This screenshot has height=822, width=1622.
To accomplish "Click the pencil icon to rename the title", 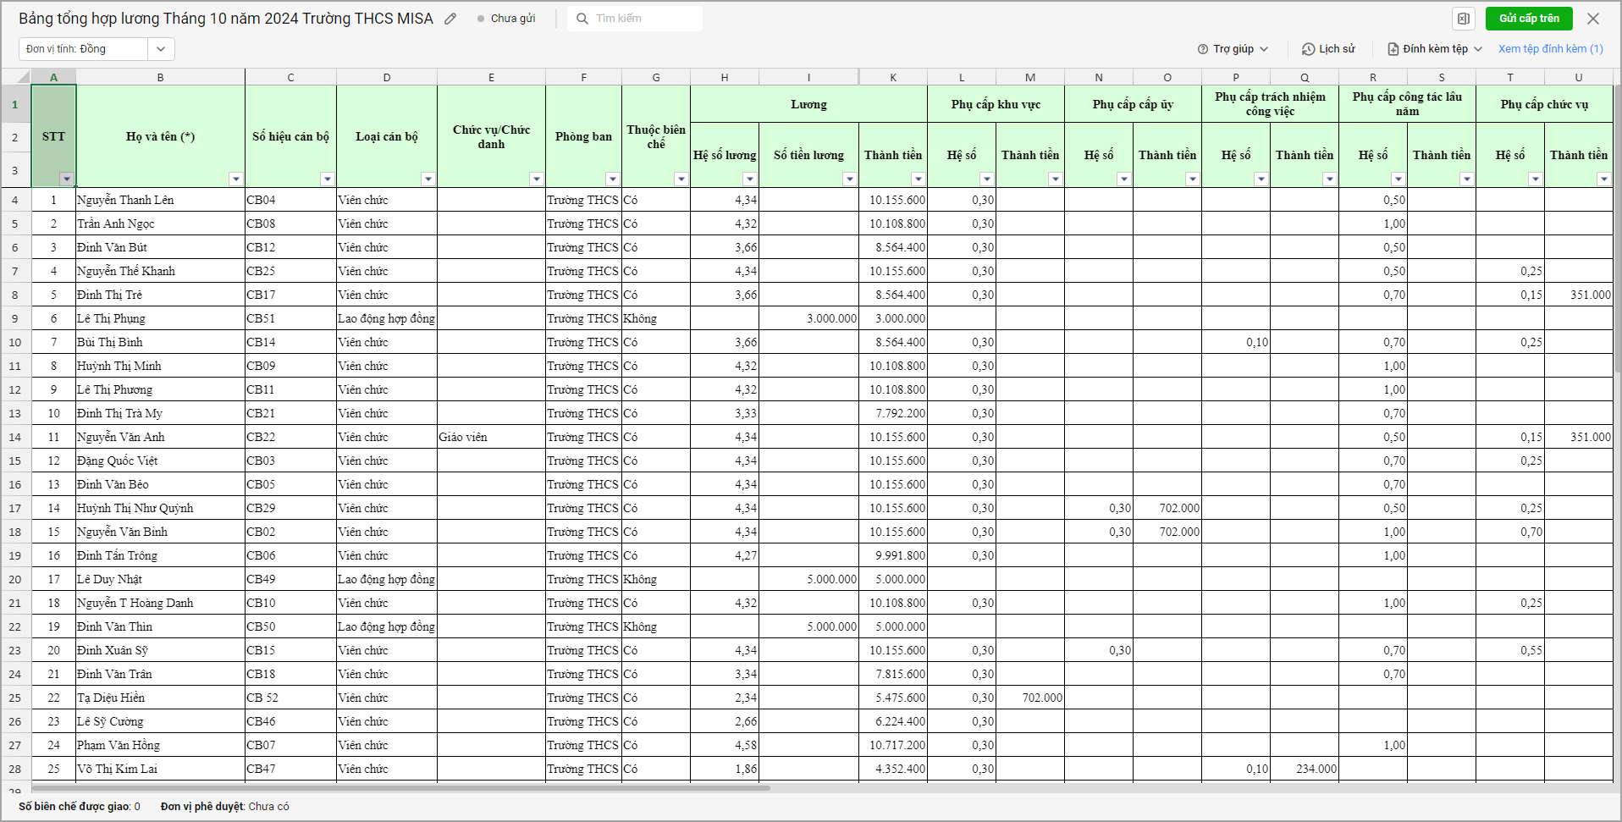I will click(450, 19).
